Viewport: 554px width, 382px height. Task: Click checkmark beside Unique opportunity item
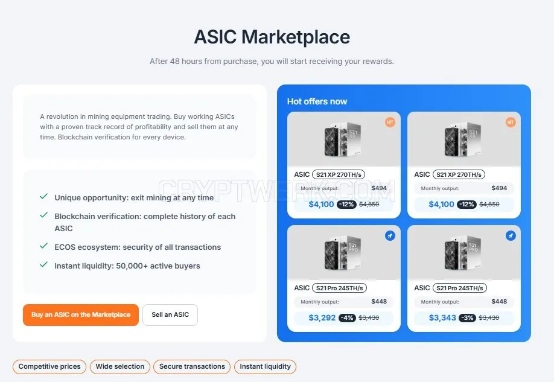pos(44,197)
